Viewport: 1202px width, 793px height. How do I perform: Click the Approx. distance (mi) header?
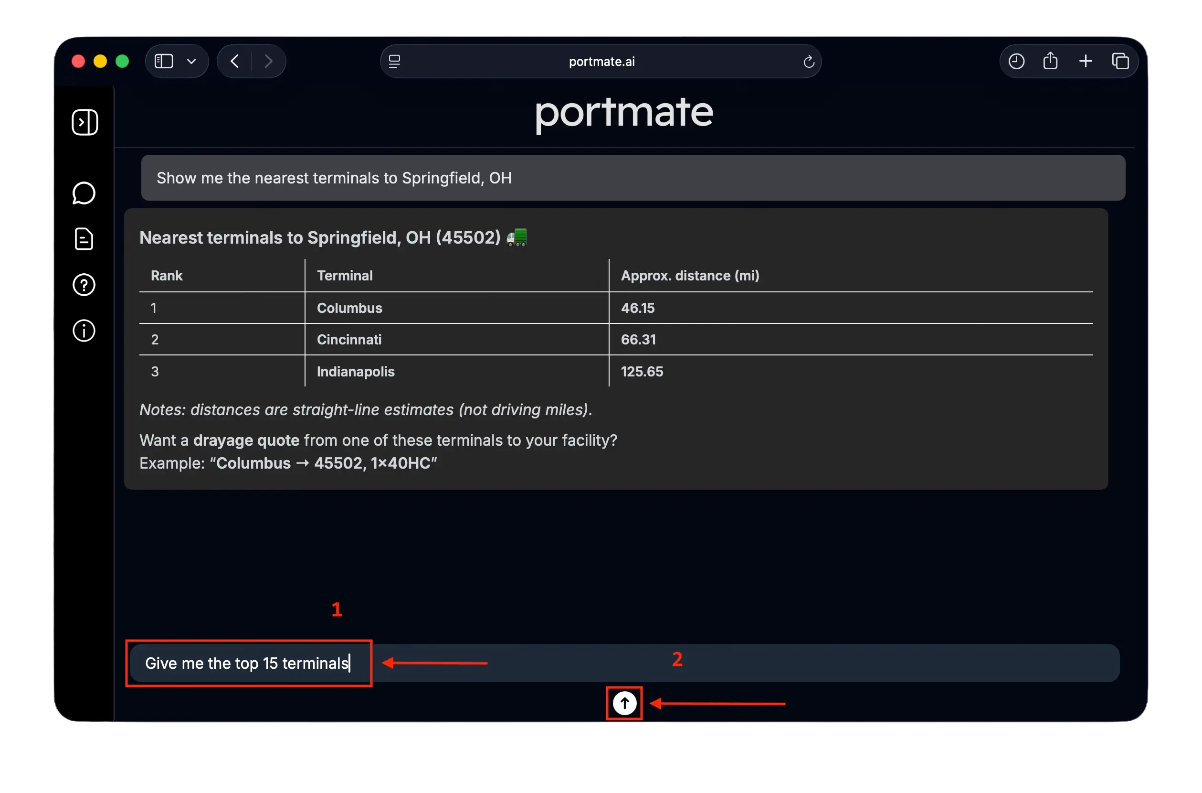690,276
